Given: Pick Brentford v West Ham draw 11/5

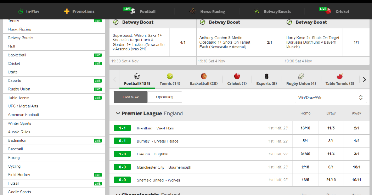Looking at the screenshot, I should pos(331,128).
